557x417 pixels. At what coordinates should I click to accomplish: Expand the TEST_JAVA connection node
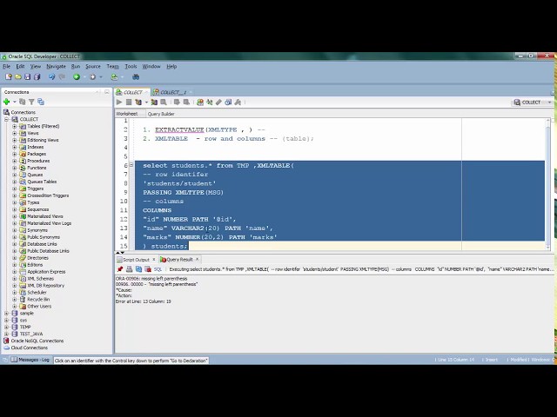point(6,334)
